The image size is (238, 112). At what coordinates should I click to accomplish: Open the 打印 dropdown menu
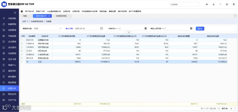25,21
